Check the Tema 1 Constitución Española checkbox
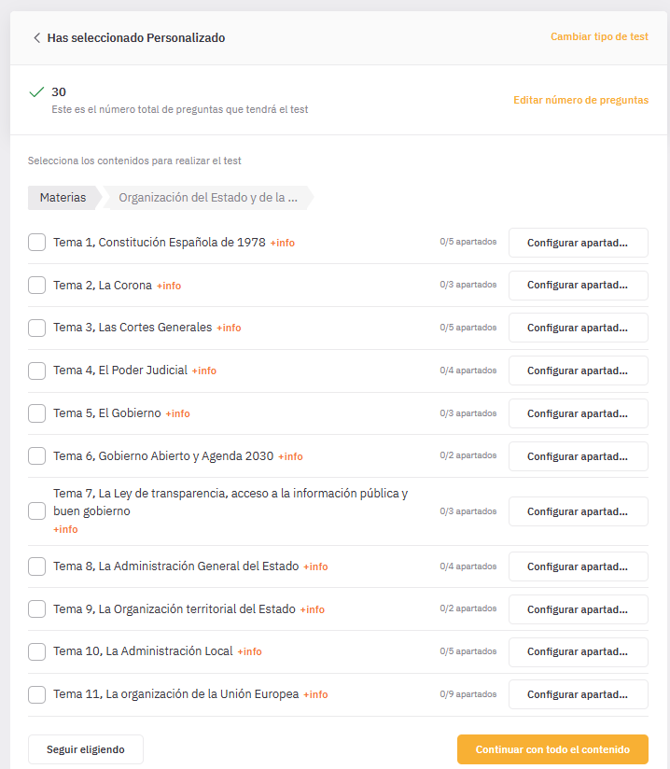670x769 pixels. [36, 243]
